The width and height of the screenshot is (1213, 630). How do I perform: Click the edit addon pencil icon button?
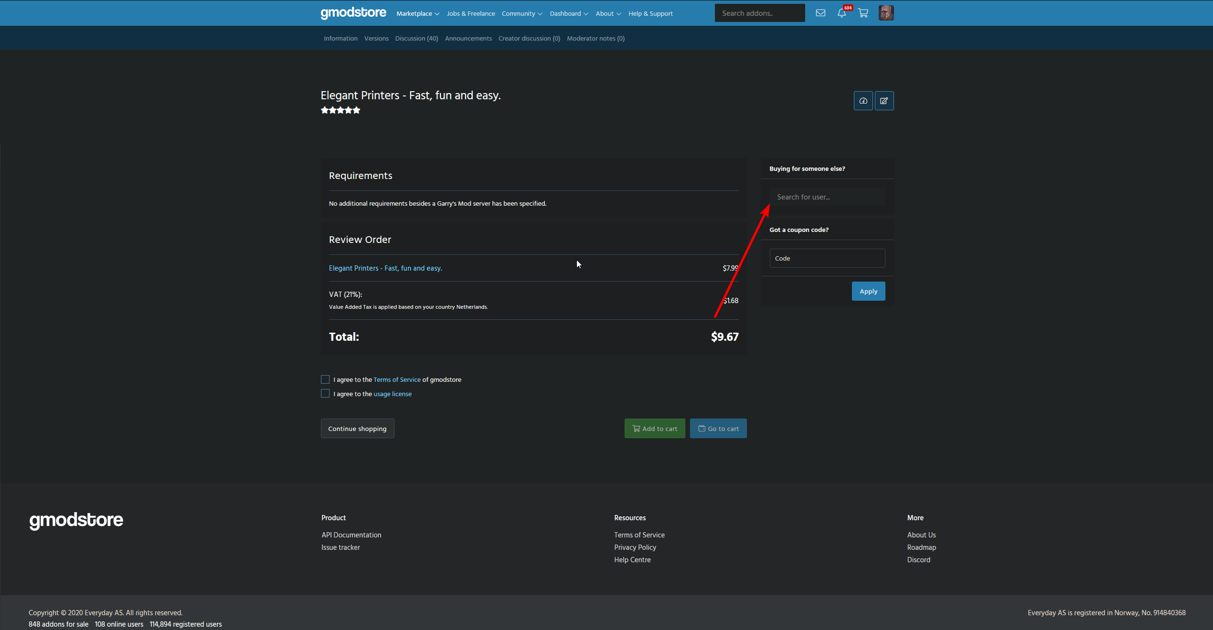click(884, 101)
